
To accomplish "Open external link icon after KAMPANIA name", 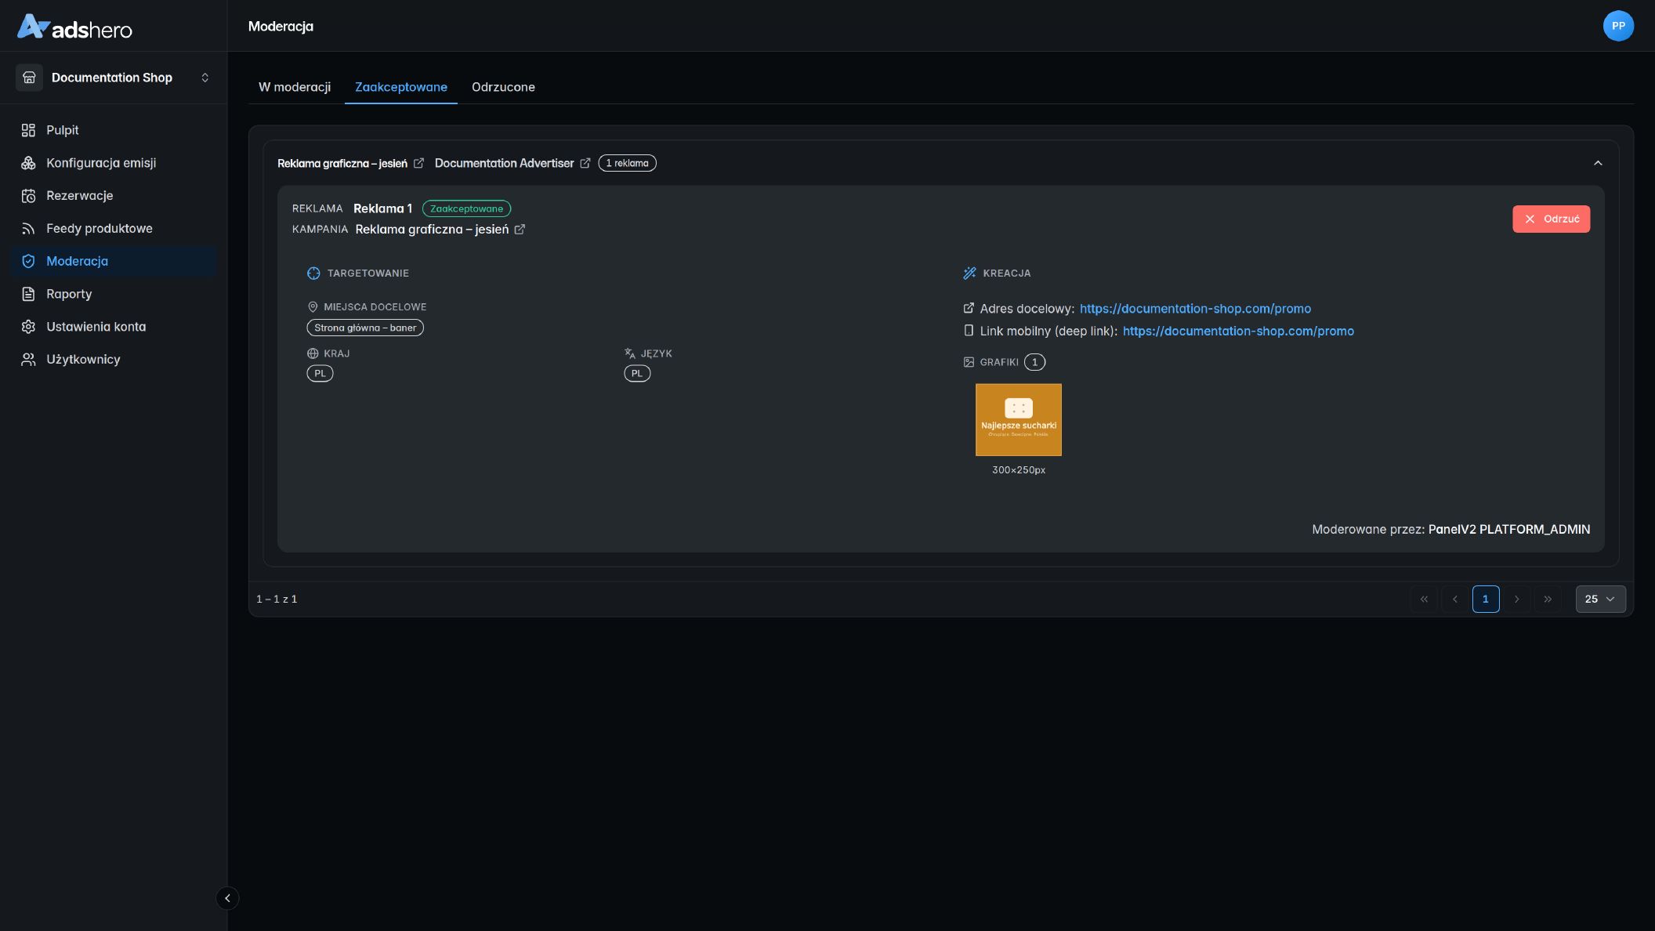I will tap(520, 230).
